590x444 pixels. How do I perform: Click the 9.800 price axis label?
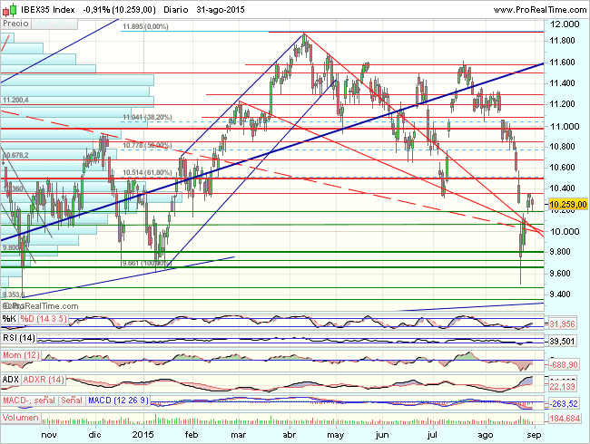coord(562,252)
